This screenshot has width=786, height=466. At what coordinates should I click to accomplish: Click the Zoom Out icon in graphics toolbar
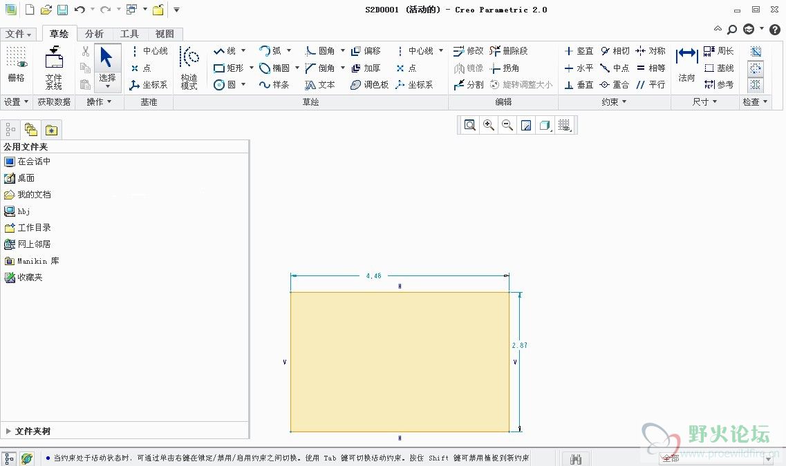[507, 125]
